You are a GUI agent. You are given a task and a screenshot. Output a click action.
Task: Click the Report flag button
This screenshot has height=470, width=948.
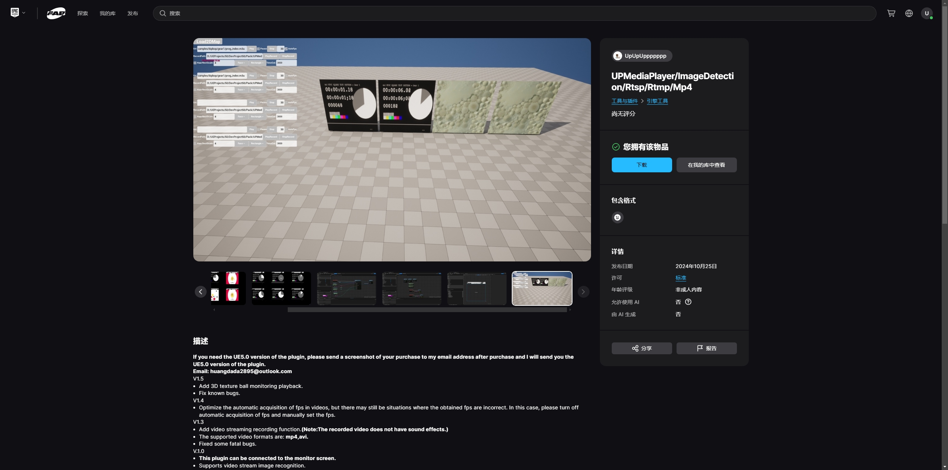[x=706, y=348]
